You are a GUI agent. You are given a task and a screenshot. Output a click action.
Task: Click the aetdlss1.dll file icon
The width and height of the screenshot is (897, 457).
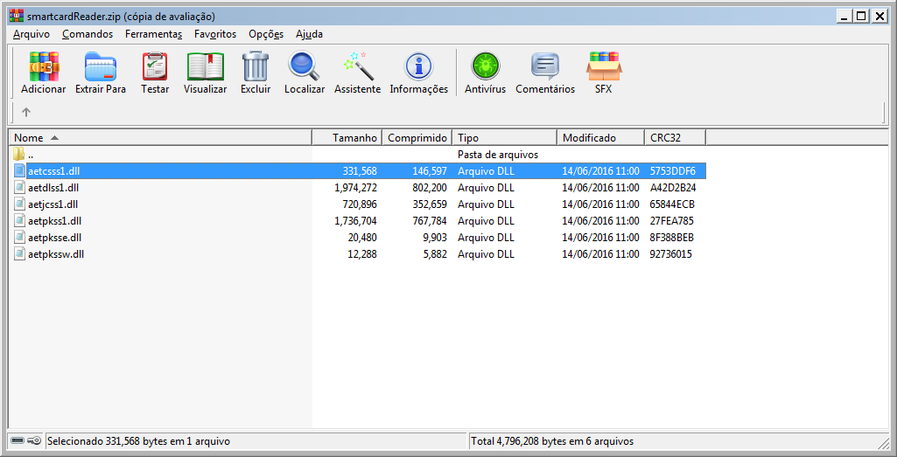19,187
